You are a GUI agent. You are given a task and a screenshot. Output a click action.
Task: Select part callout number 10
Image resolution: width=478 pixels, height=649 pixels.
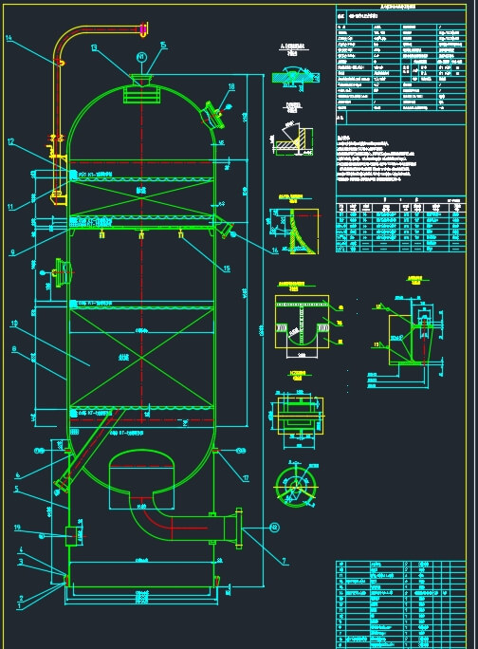pyautogui.click(x=14, y=323)
